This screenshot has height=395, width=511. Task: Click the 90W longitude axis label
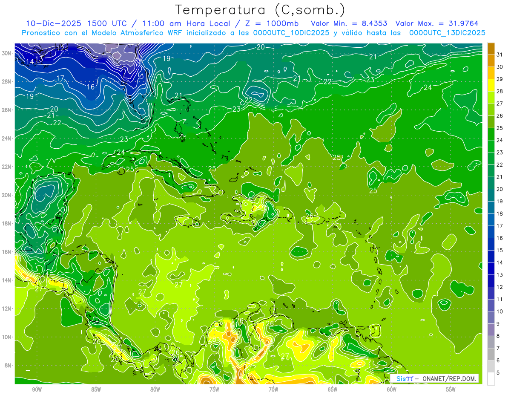(37, 389)
